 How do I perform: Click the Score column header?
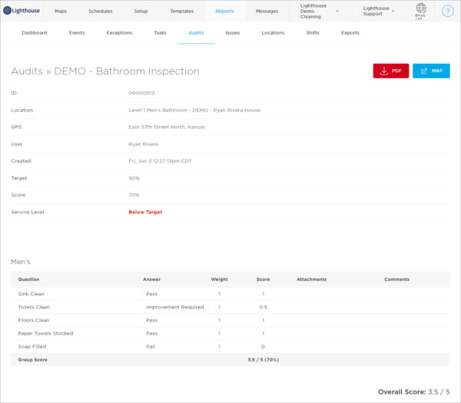[263, 279]
